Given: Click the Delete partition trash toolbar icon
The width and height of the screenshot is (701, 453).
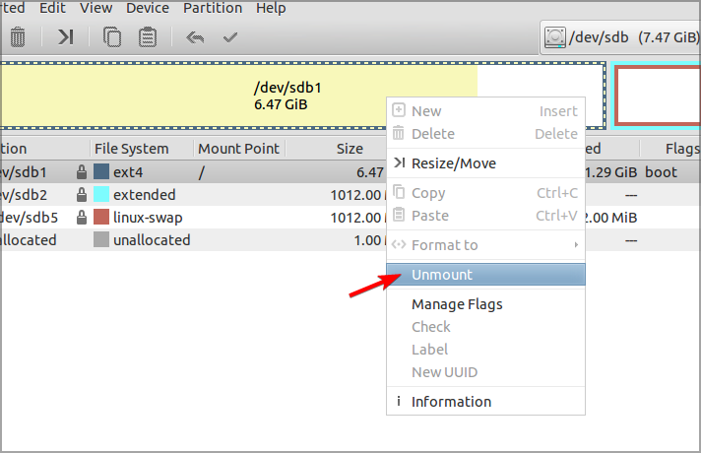Looking at the screenshot, I should pyautogui.click(x=17, y=37).
